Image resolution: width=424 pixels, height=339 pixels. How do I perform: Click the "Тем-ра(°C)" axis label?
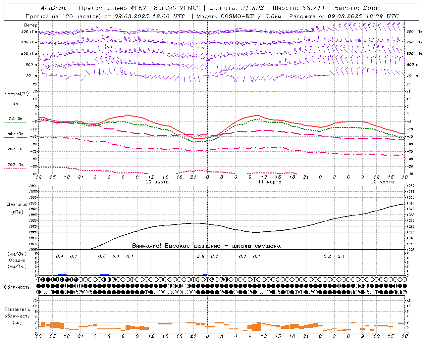(x=16, y=94)
